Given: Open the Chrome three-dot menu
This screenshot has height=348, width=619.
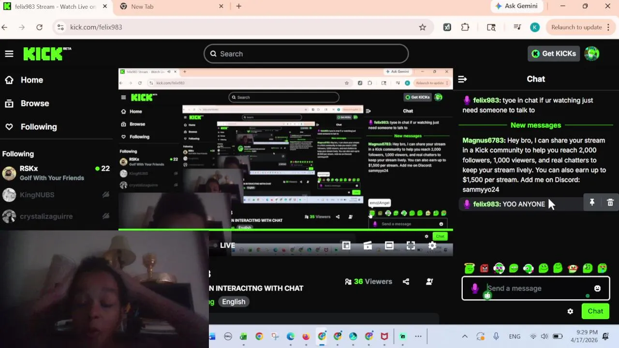Looking at the screenshot, I should 608,27.
